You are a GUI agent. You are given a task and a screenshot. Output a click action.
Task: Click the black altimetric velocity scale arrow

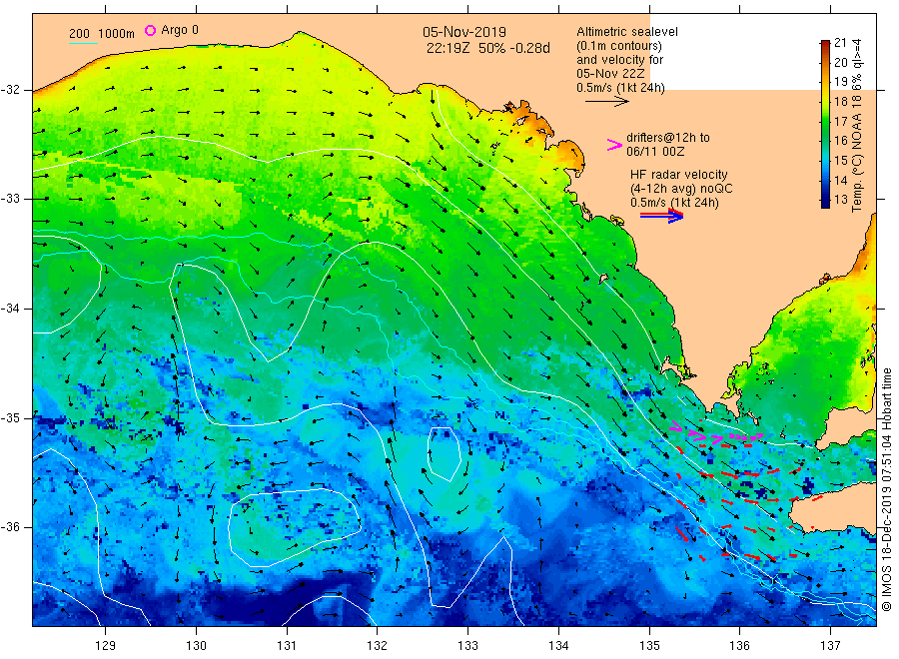pyautogui.click(x=607, y=102)
